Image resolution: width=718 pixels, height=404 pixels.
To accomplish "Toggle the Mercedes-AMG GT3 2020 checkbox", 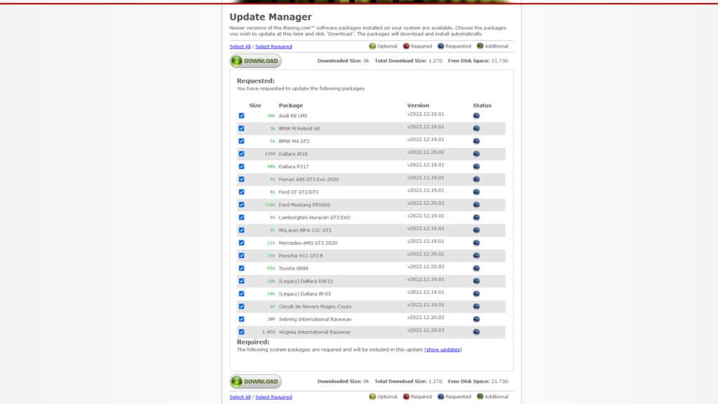I will [241, 243].
